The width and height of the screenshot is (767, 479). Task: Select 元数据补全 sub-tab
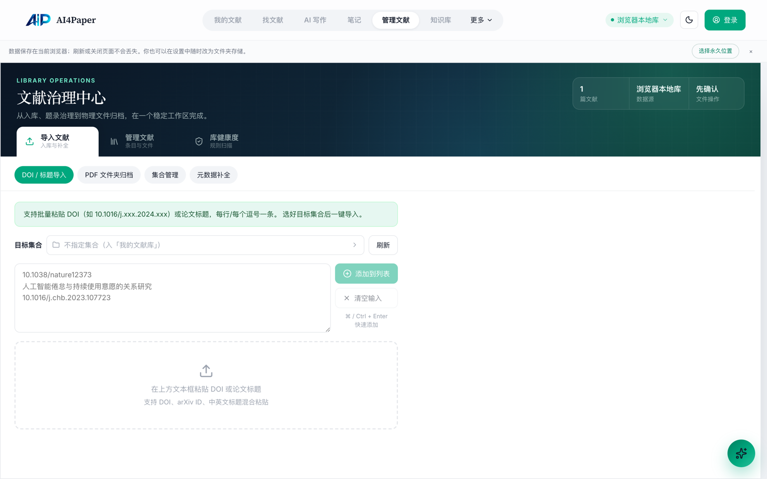point(213,175)
